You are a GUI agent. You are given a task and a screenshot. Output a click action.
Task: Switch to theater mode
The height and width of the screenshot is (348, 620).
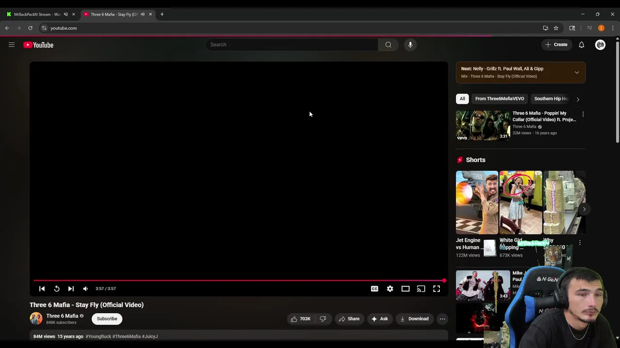pos(405,289)
